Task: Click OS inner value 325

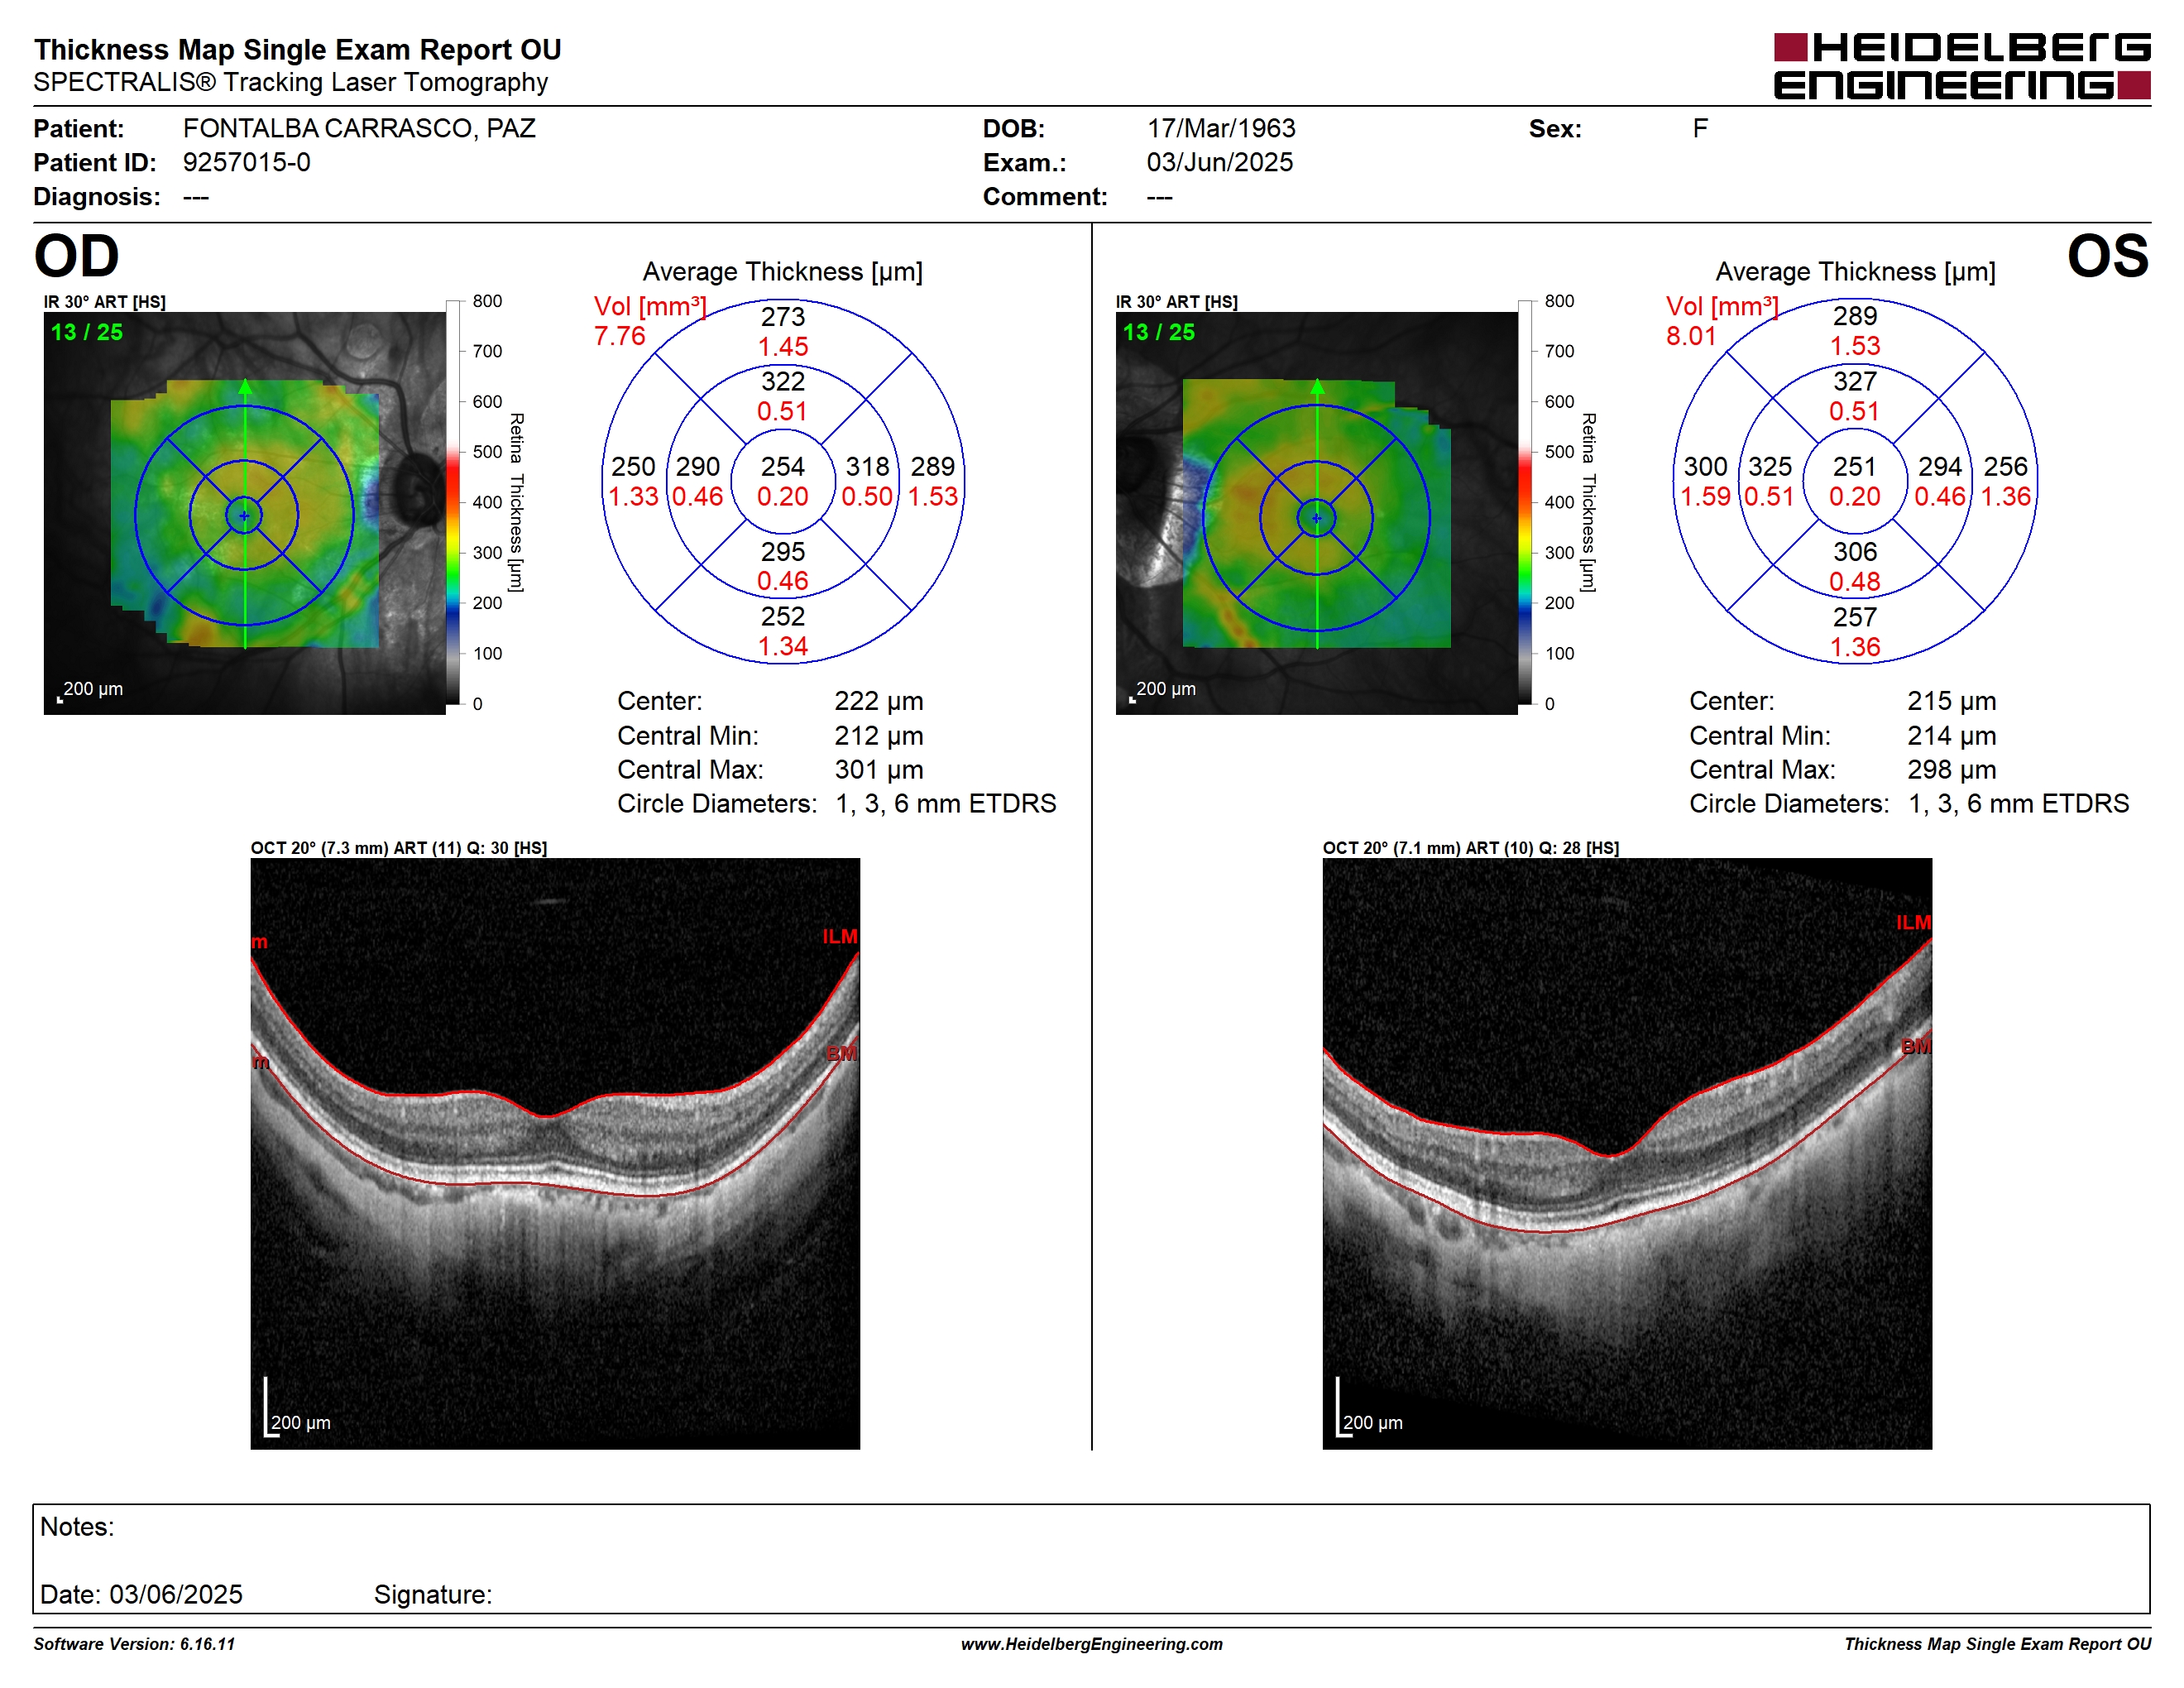Action: [1769, 467]
